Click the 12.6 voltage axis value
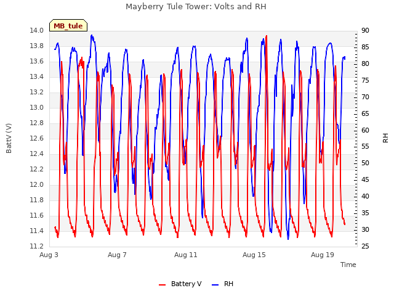This screenshot has width=394, height=296. tap(36, 138)
